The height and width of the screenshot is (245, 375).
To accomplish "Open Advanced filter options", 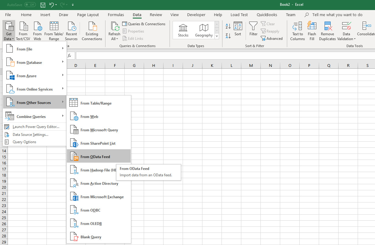I will point(272,39).
